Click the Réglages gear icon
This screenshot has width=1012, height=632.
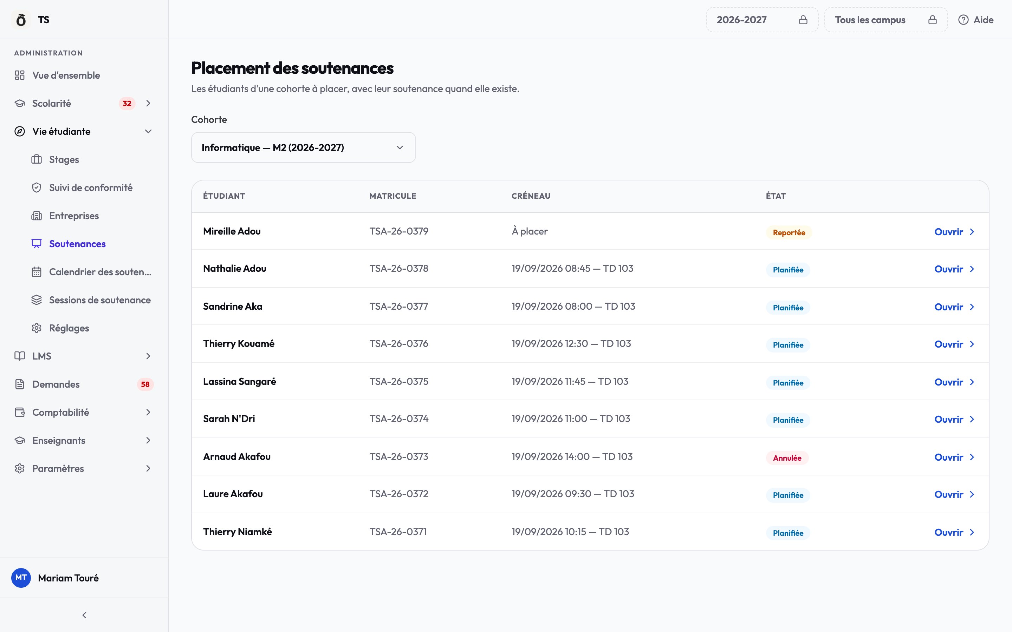37,328
